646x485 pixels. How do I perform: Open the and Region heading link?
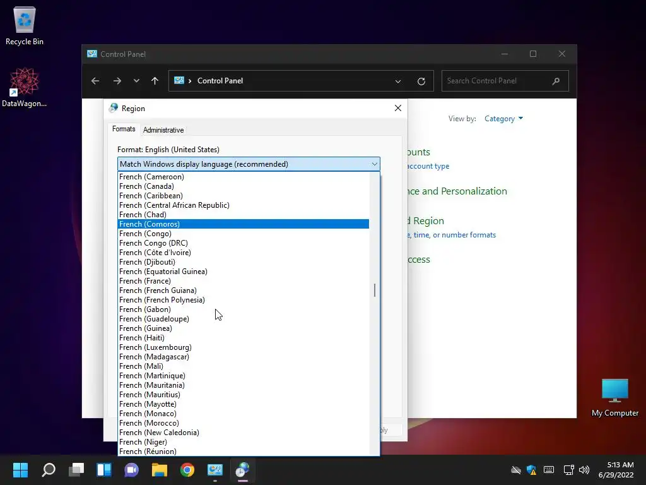coord(426,221)
